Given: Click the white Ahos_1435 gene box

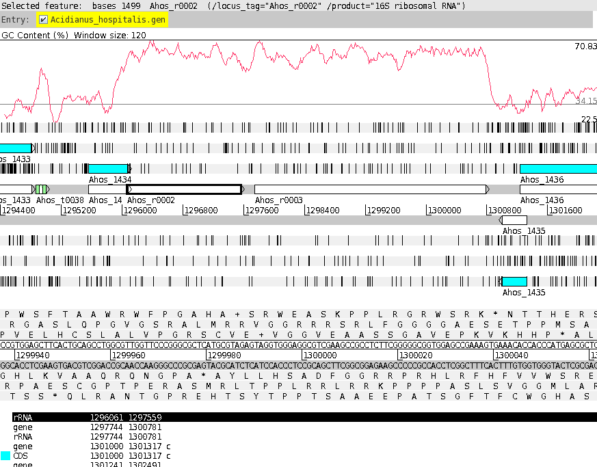Looking at the screenshot, I should pyautogui.click(x=514, y=220).
